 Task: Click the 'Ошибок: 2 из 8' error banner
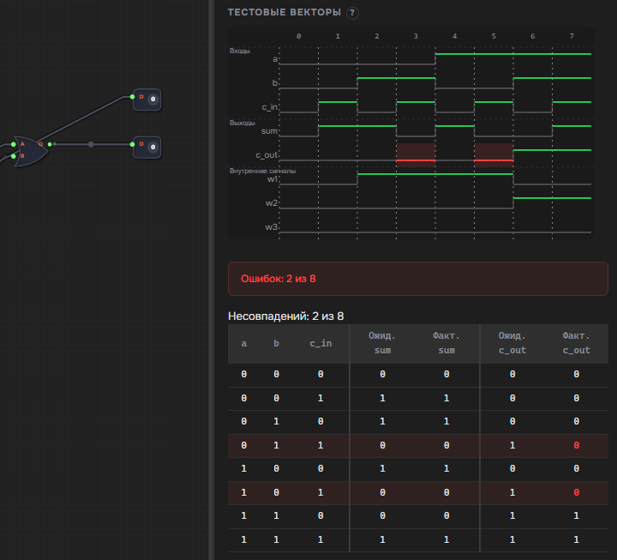click(x=418, y=279)
